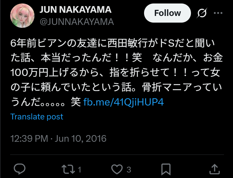
Task: Open the three-dot more options menu
Action: click(x=218, y=13)
